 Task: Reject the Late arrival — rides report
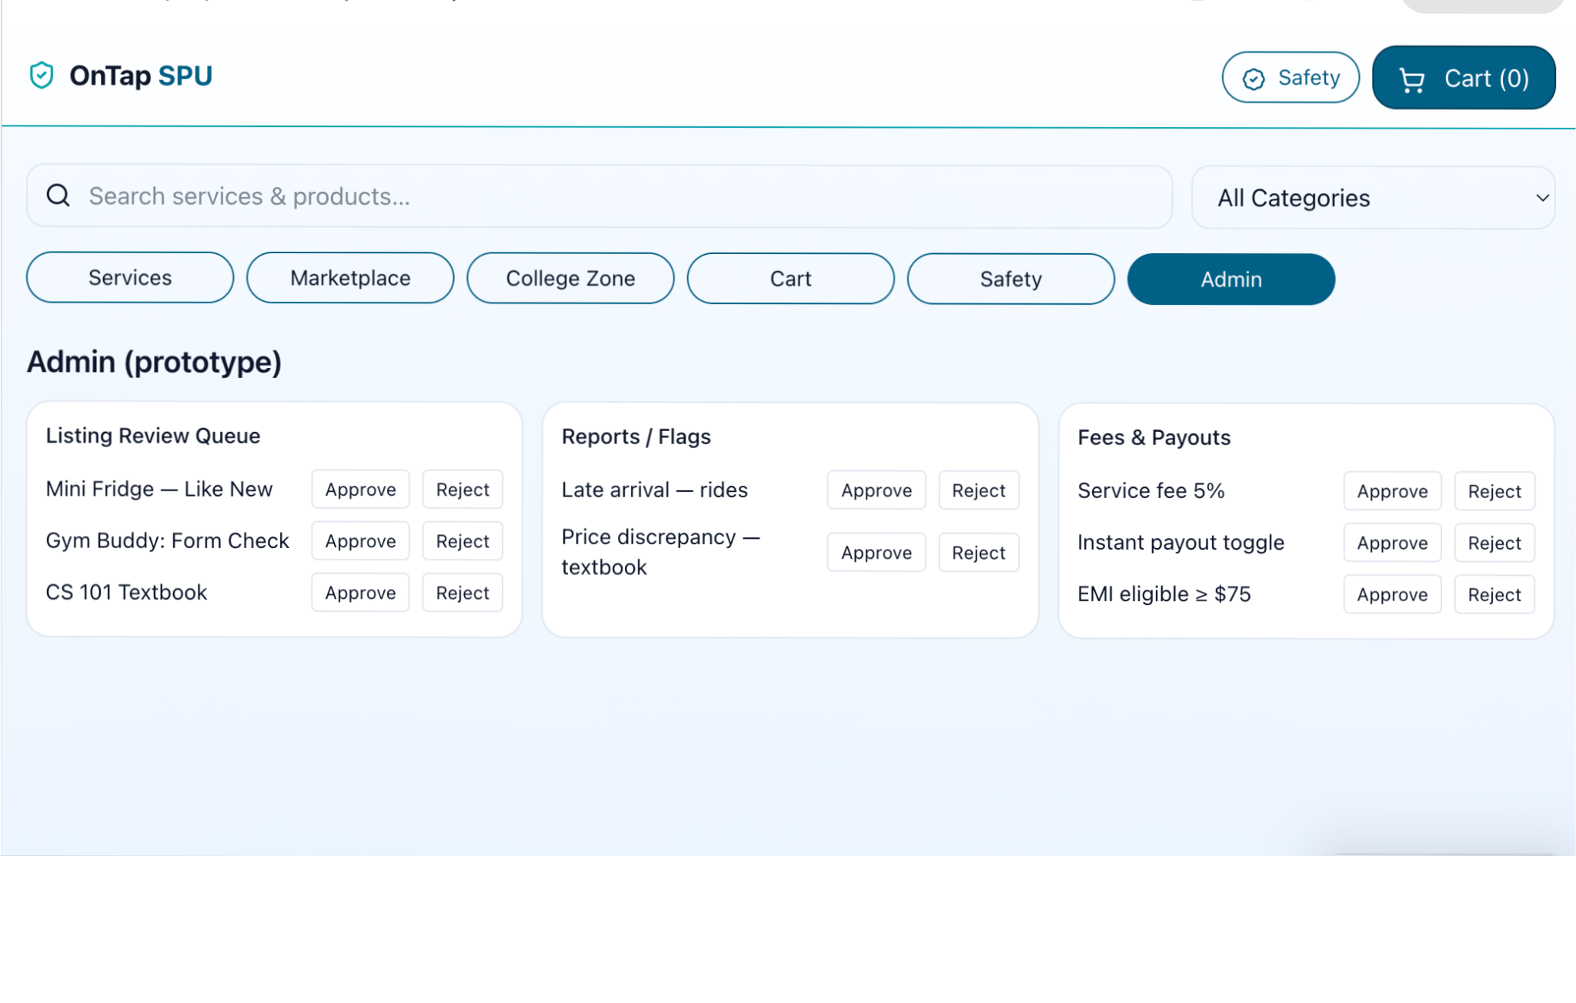pyautogui.click(x=978, y=490)
